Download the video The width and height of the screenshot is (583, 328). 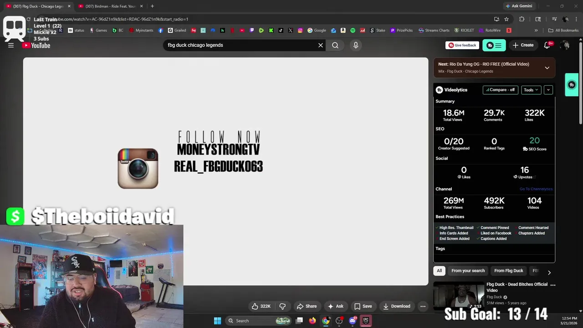[x=397, y=306]
